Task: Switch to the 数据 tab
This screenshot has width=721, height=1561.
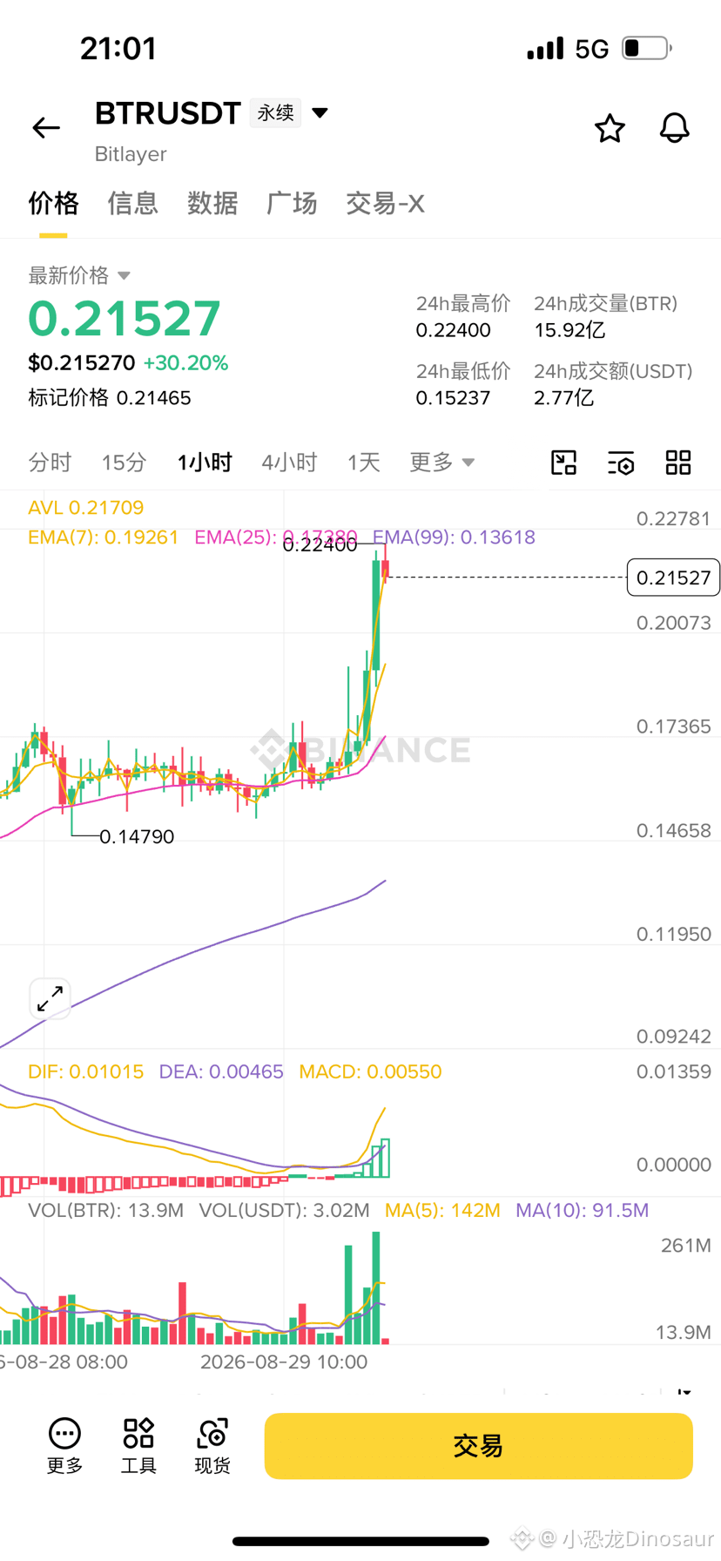Action: pos(212,203)
